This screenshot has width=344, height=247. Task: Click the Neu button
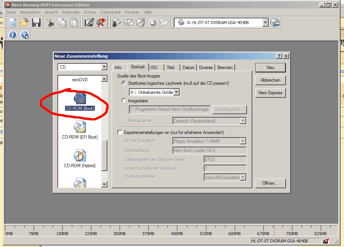point(270,68)
